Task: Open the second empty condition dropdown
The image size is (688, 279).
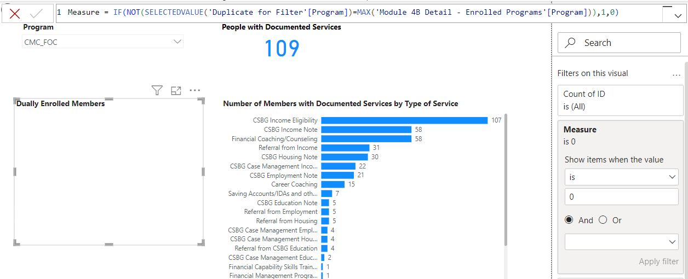Action: point(622,242)
